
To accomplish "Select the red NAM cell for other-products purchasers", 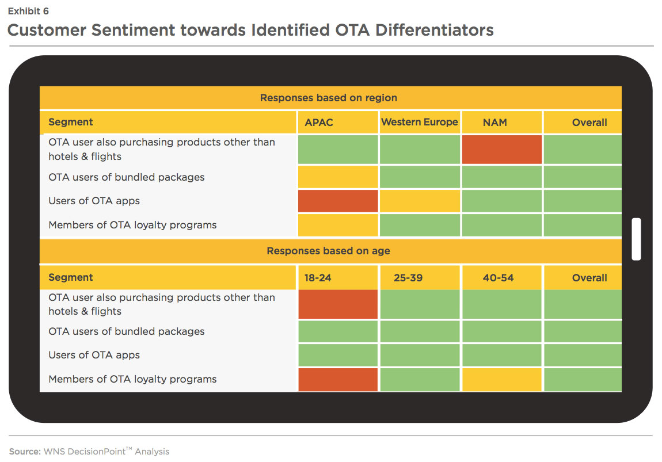I will pos(501,150).
